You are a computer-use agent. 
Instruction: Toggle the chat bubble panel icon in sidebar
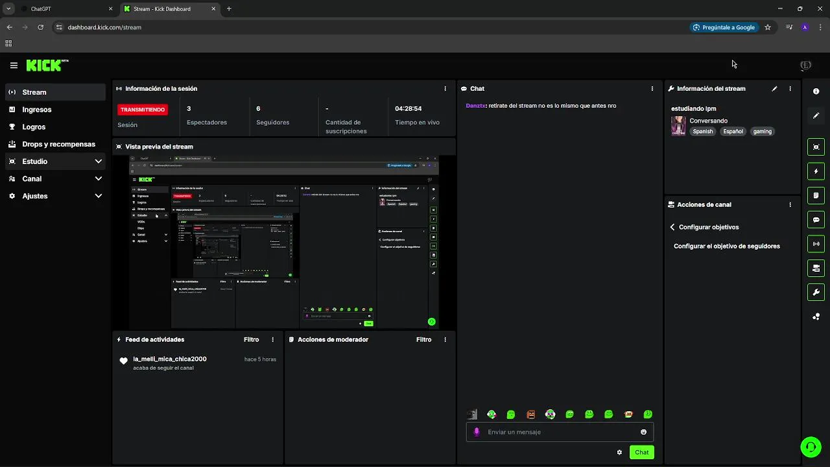tap(816, 220)
